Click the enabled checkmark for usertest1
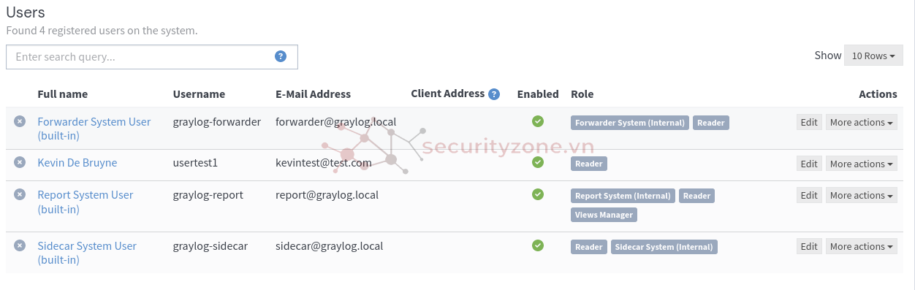The height and width of the screenshot is (290, 915). (x=538, y=162)
